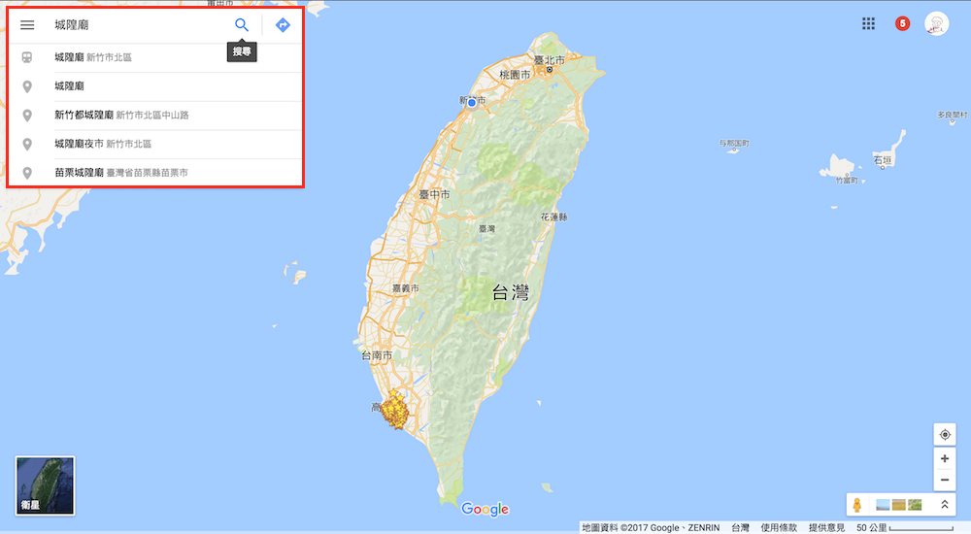Image resolution: width=971 pixels, height=534 pixels.
Task: Click the large 台灣 country label
Action: click(511, 292)
